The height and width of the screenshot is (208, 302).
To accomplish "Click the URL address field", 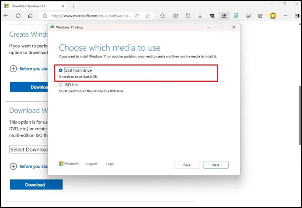I will point(91,16).
